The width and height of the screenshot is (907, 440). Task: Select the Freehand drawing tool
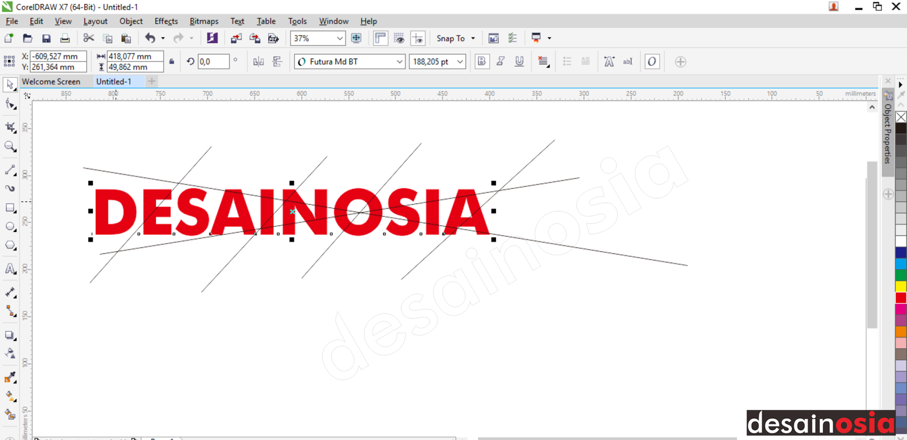pos(10,170)
